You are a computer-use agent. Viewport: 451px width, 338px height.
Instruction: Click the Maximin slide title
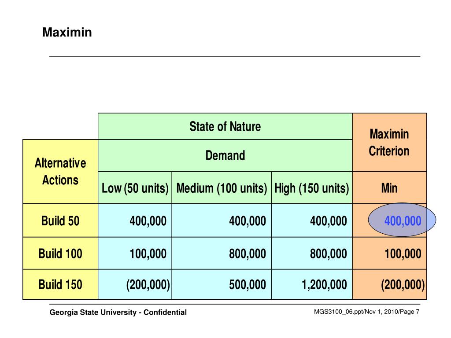[67, 32]
